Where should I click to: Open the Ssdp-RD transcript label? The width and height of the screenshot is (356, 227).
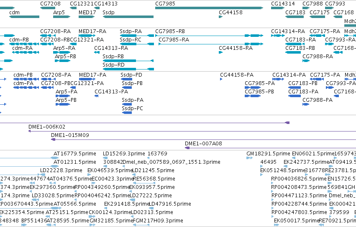click(113, 65)
